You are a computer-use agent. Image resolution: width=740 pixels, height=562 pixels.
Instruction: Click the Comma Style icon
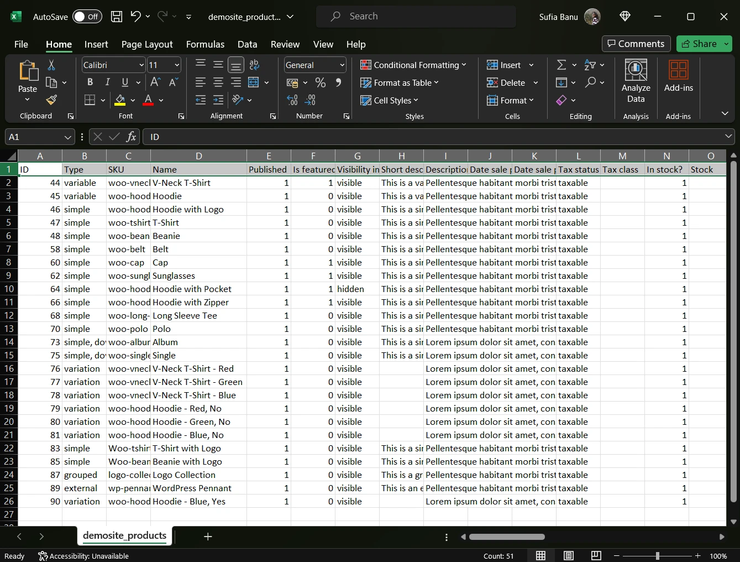338,82
